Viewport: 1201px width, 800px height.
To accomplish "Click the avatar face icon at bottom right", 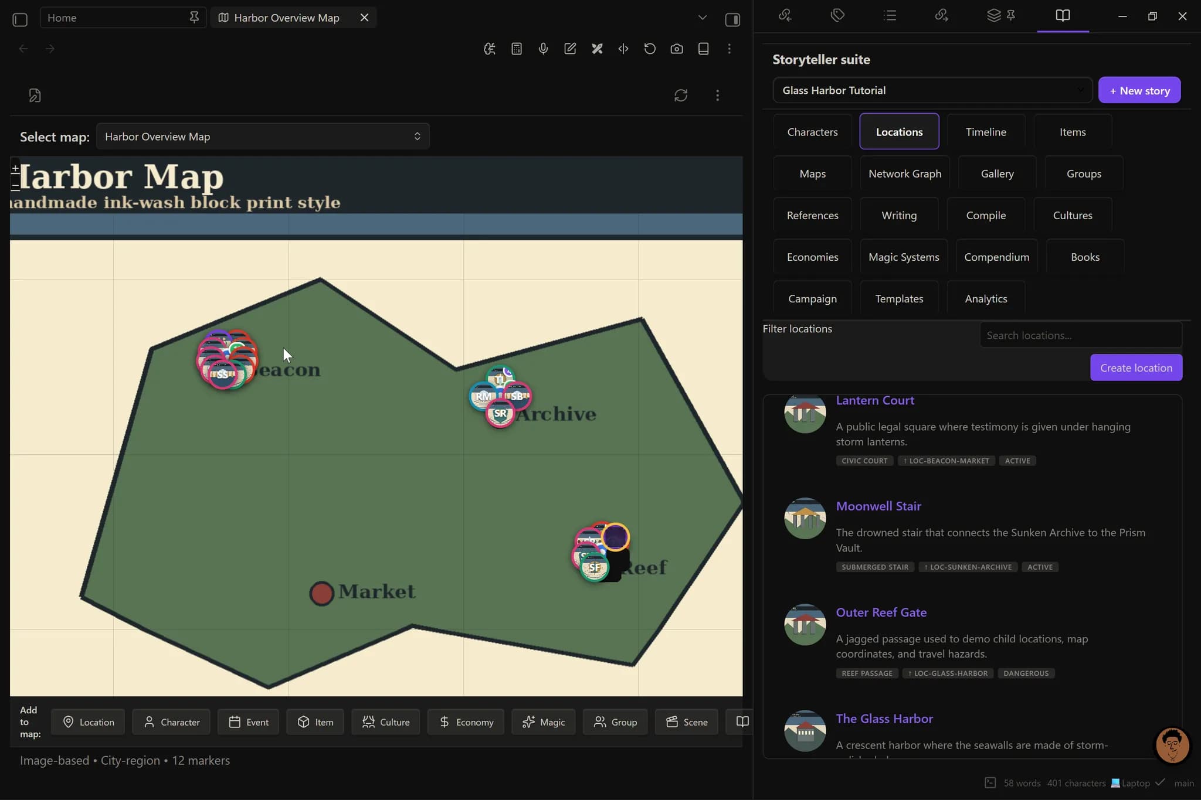I will point(1172,745).
